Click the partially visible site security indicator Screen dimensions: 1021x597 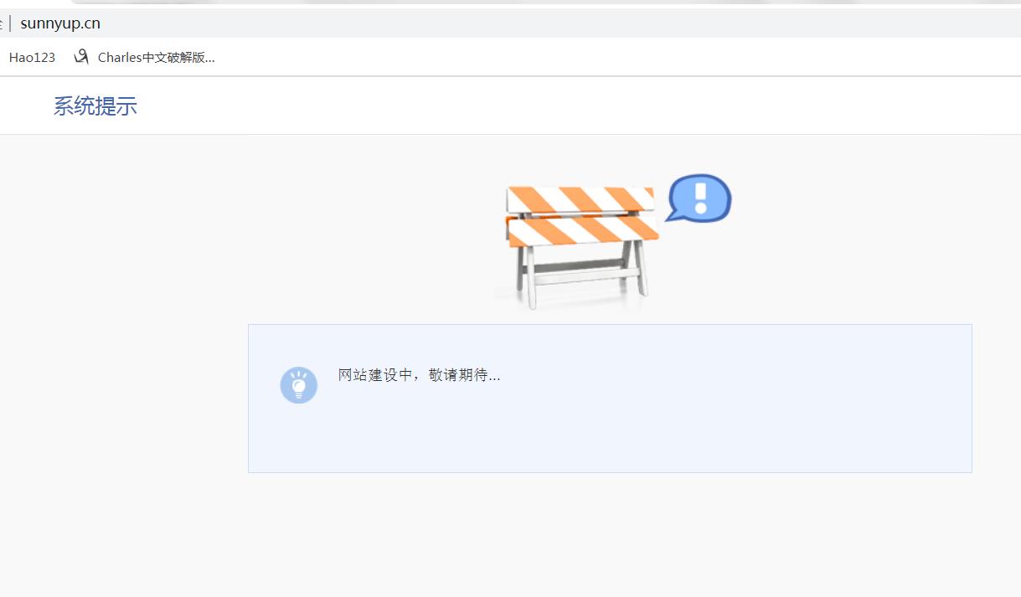point(3,23)
